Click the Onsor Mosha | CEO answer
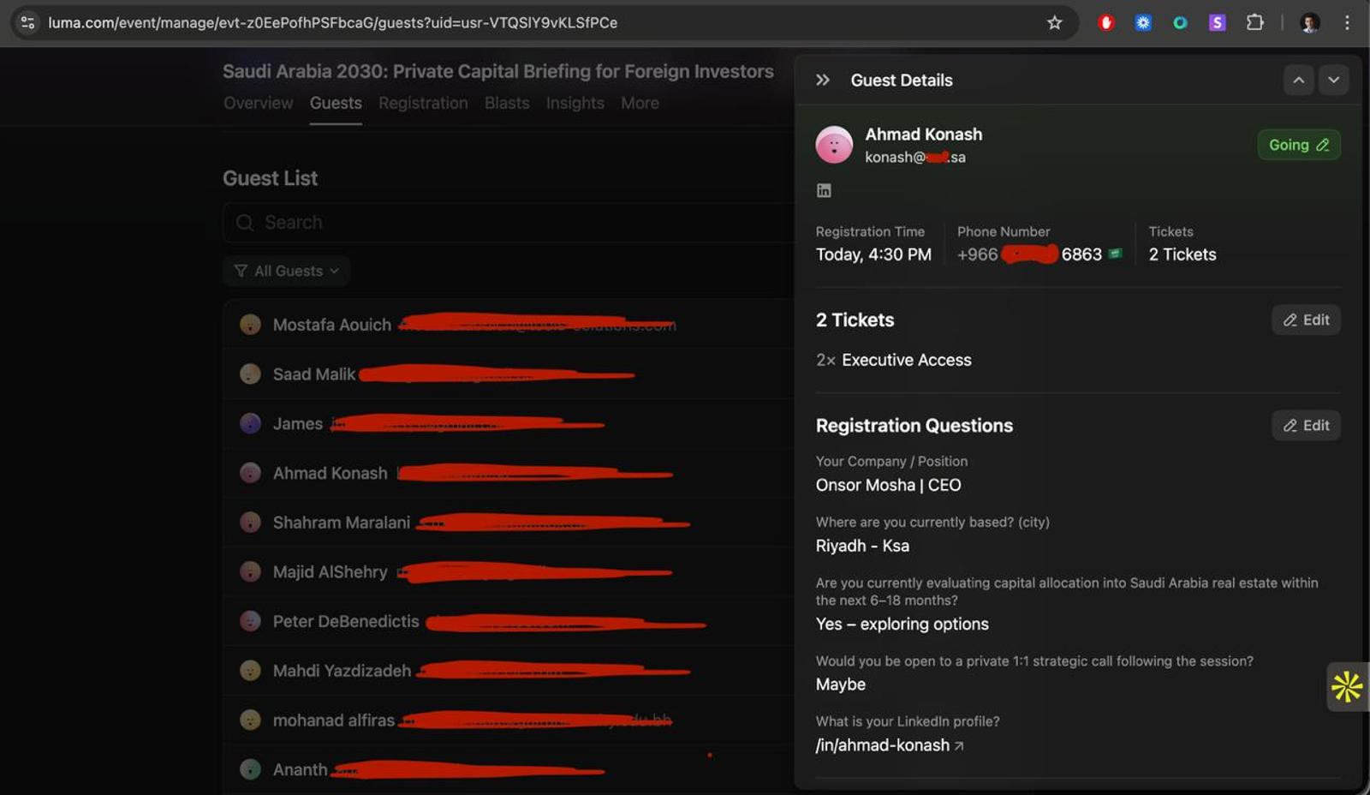1370x795 pixels. coord(888,485)
